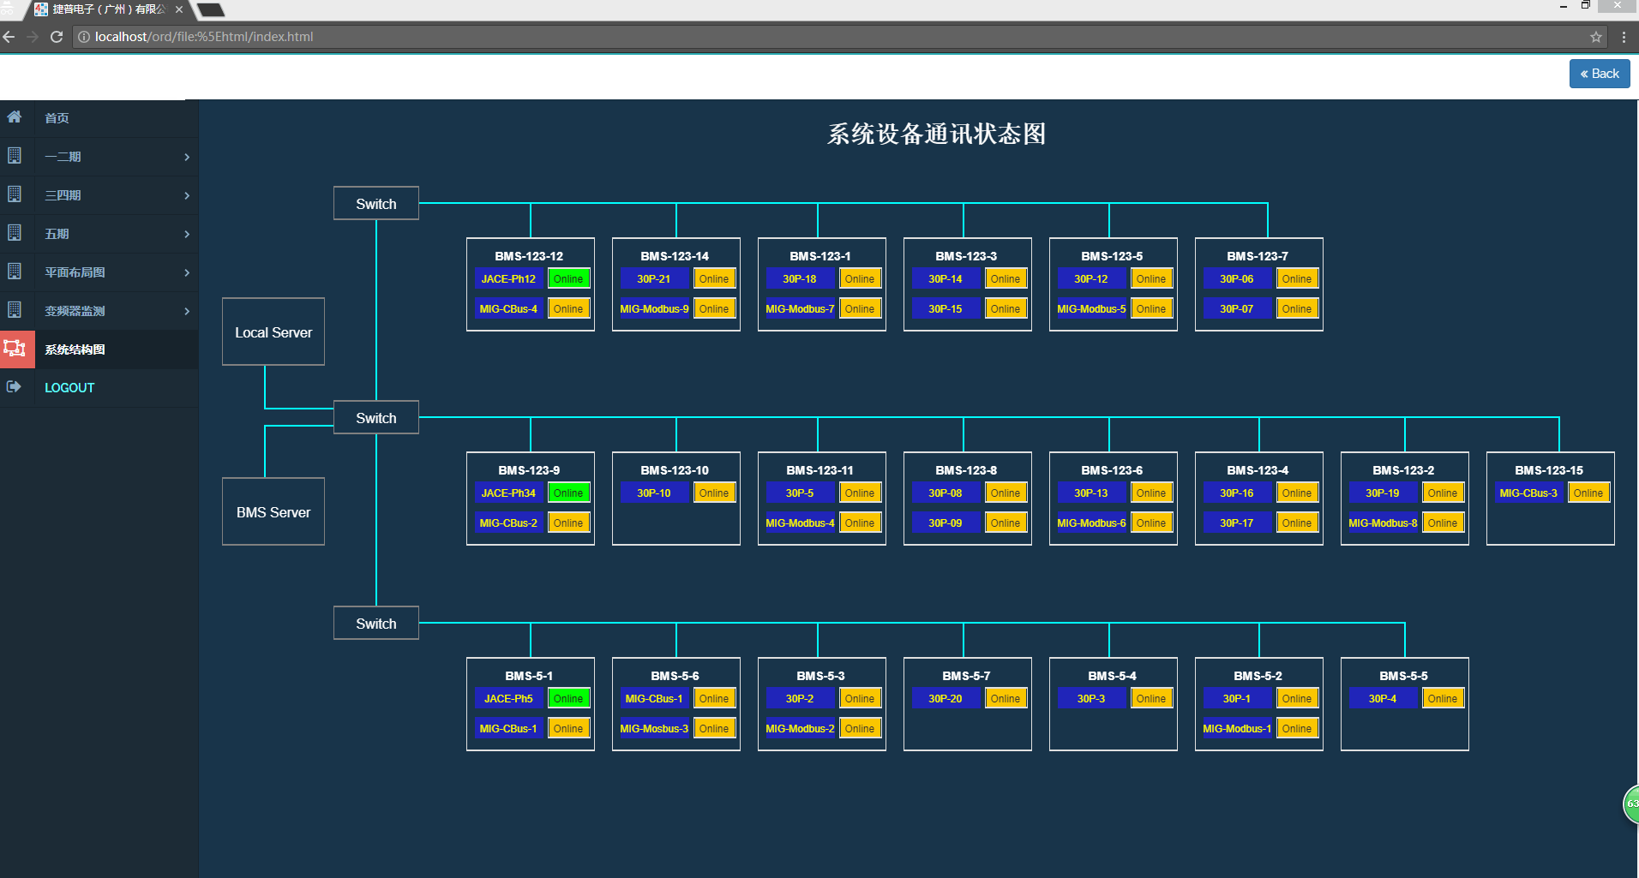Click the JACE-Ph34 device label
The height and width of the screenshot is (878, 1639).
pyautogui.click(x=508, y=493)
